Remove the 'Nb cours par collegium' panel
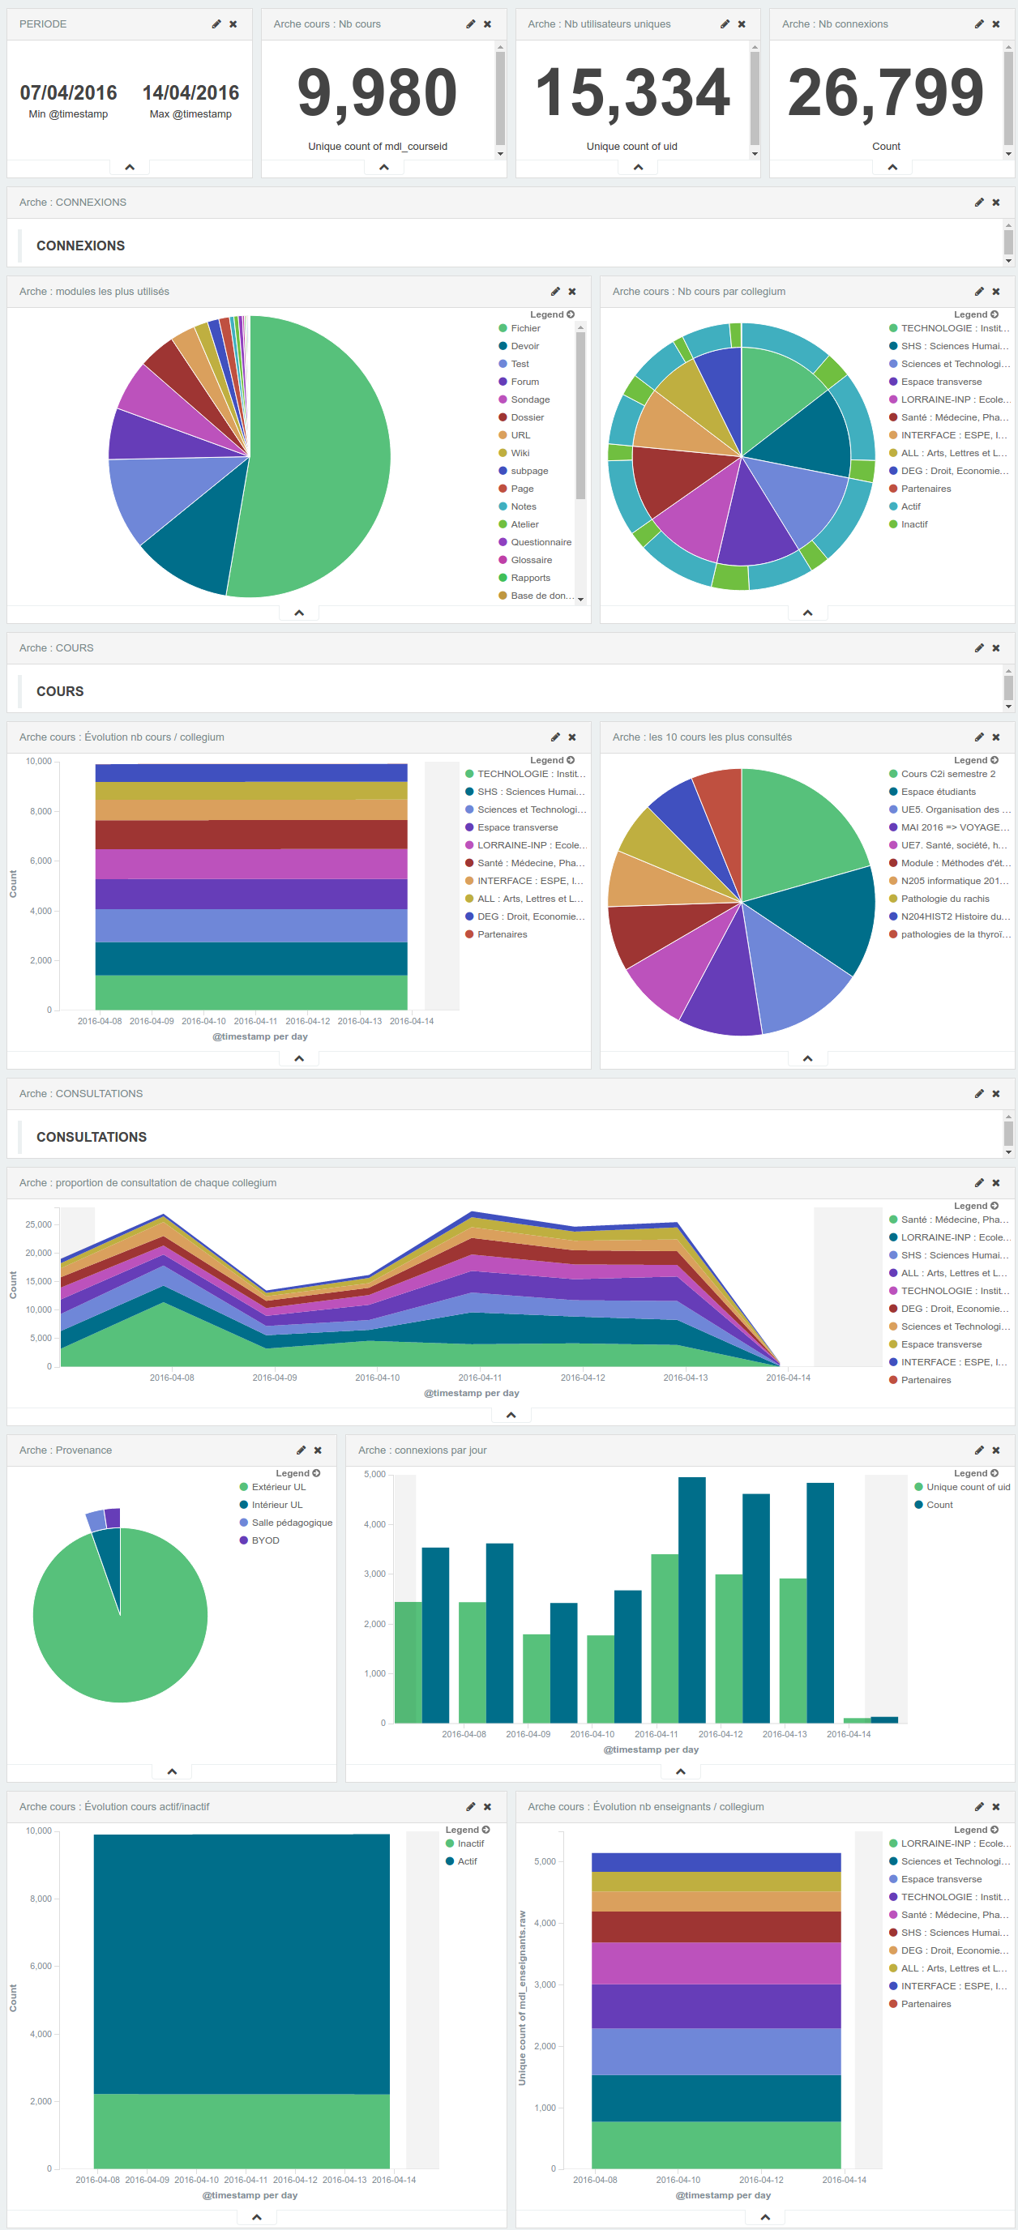This screenshot has width=1018, height=2230. point(995,292)
